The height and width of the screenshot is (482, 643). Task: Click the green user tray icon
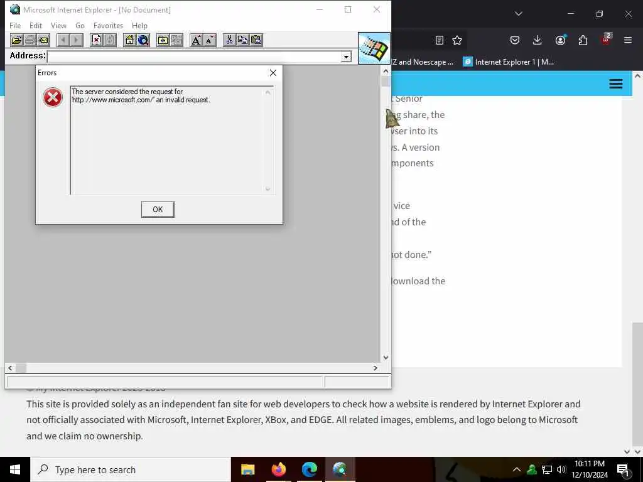click(532, 469)
